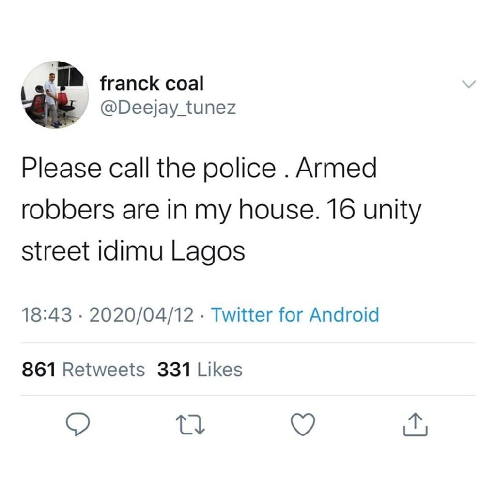Open the @Deejay_tunez handle
496x496 pixels.
[168, 107]
